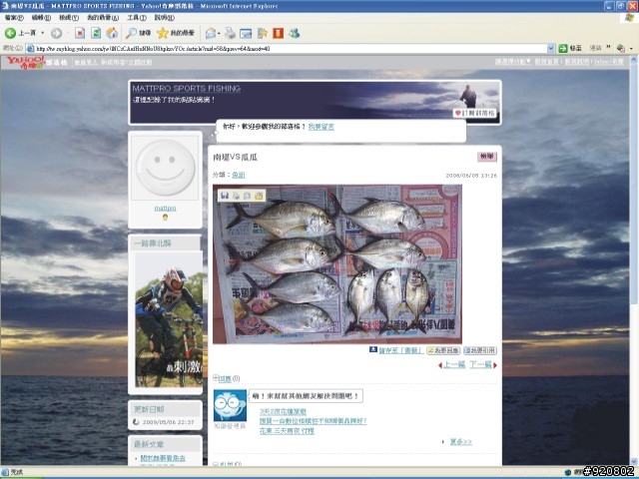Click save disk icon on image toolbar

tap(224, 196)
